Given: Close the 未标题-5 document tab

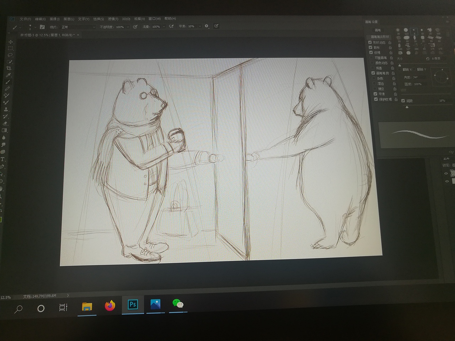Looking at the screenshot, I should pos(78,35).
